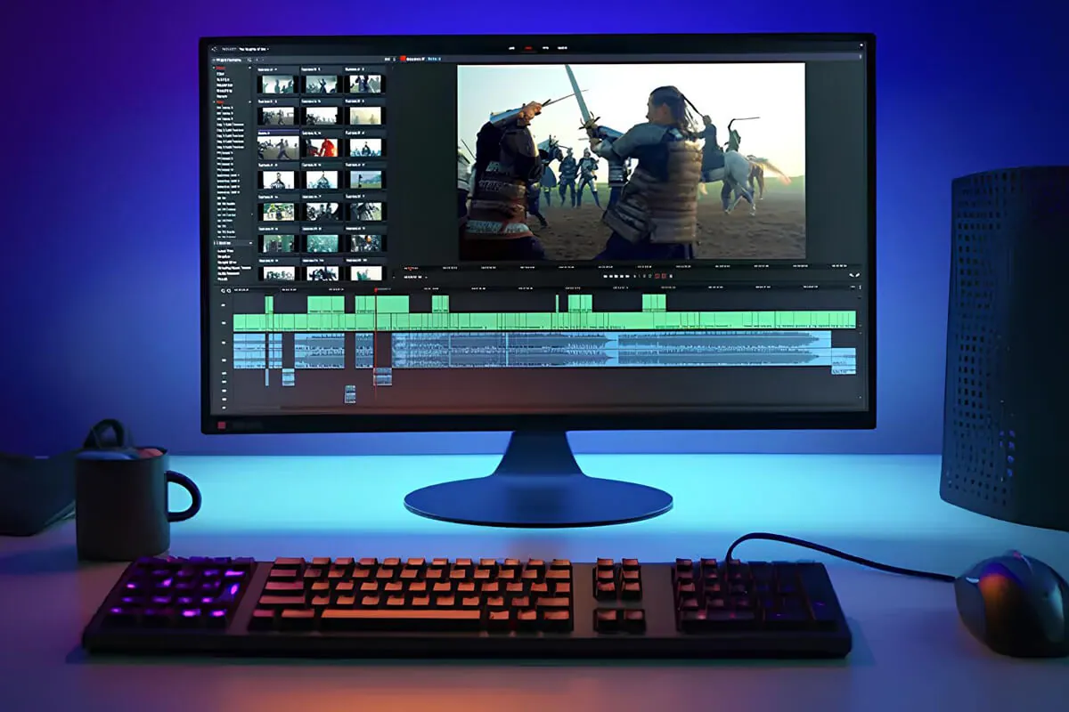Switch to the leftmost of the four workspace tabs
This screenshot has width=1069, height=712.
[x=511, y=48]
